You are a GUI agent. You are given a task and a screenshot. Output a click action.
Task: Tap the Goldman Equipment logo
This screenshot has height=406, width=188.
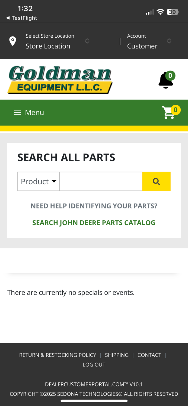(60, 80)
